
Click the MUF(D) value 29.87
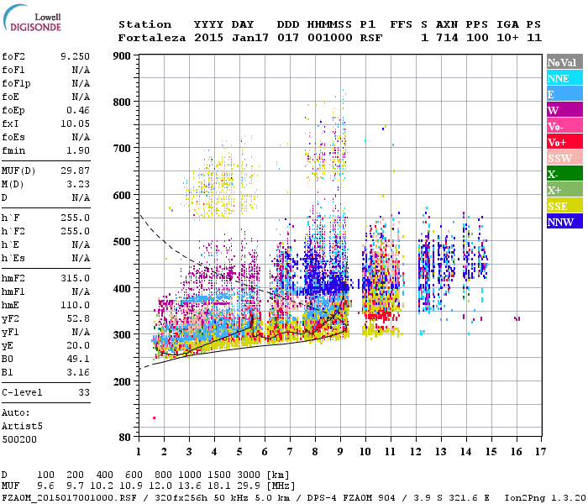[x=75, y=171]
